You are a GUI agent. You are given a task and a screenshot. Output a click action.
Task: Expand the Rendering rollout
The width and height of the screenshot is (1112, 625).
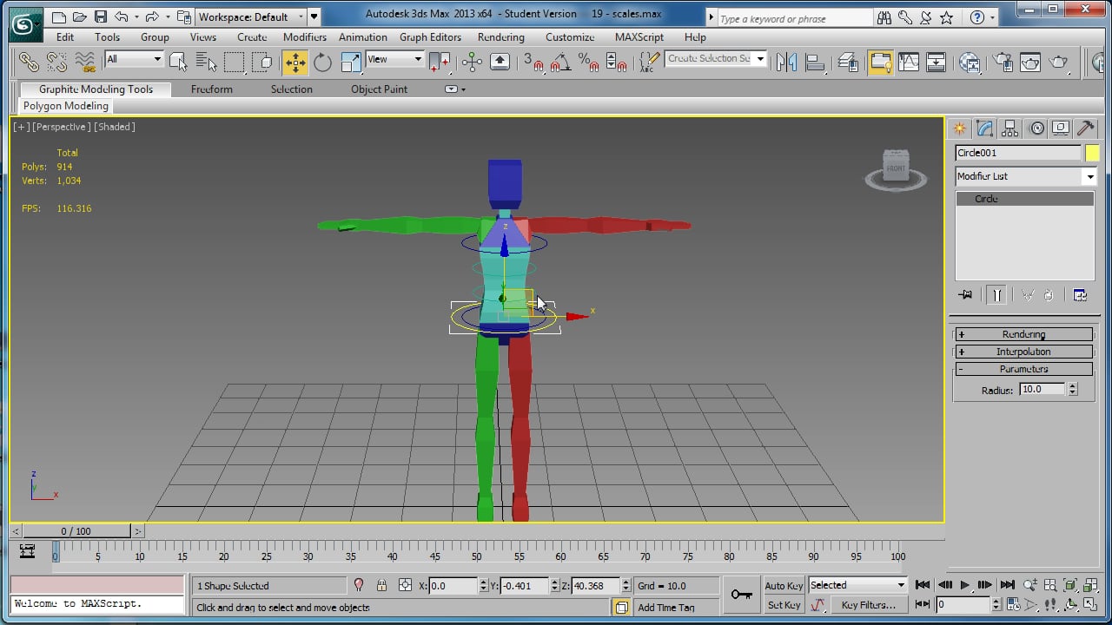click(x=1023, y=334)
